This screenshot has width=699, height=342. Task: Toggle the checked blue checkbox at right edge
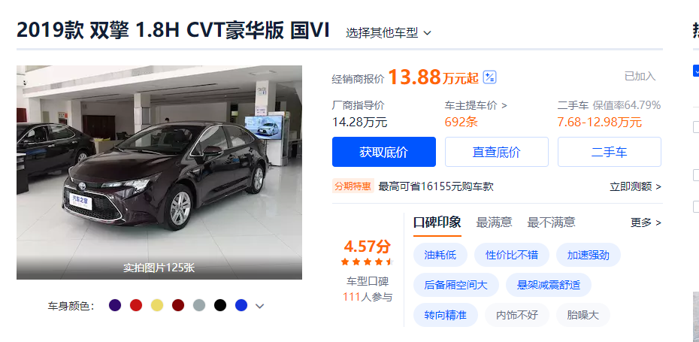pos(696,71)
